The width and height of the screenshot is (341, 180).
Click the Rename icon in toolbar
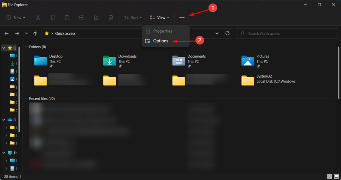pos(82,17)
